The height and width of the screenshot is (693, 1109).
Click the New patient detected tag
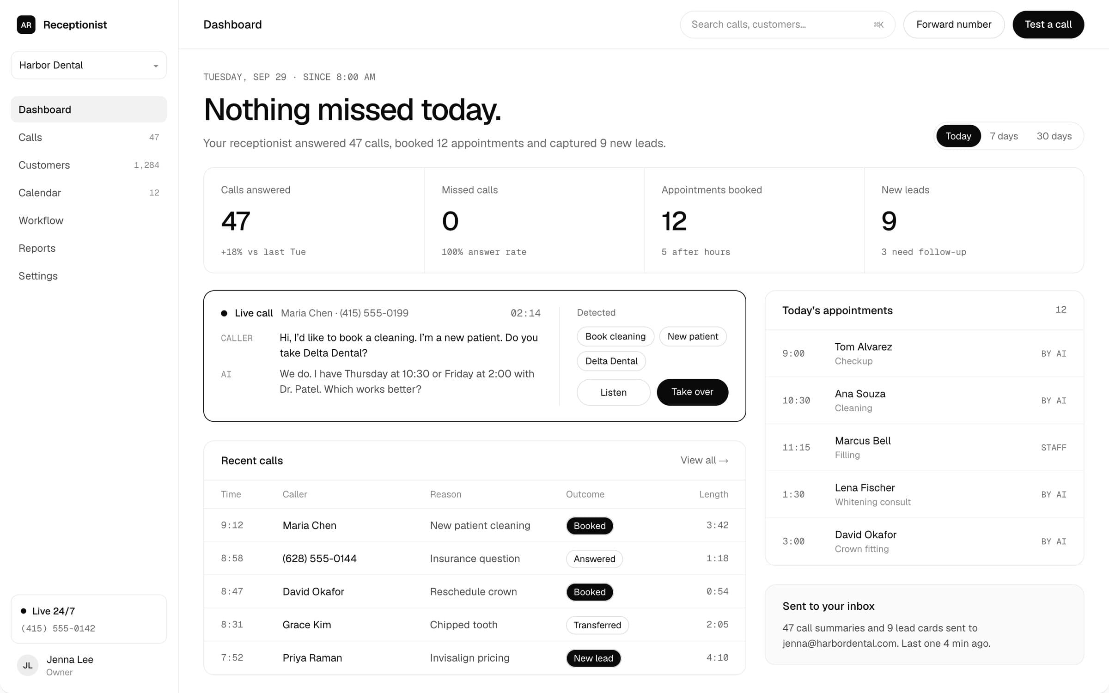click(x=693, y=336)
